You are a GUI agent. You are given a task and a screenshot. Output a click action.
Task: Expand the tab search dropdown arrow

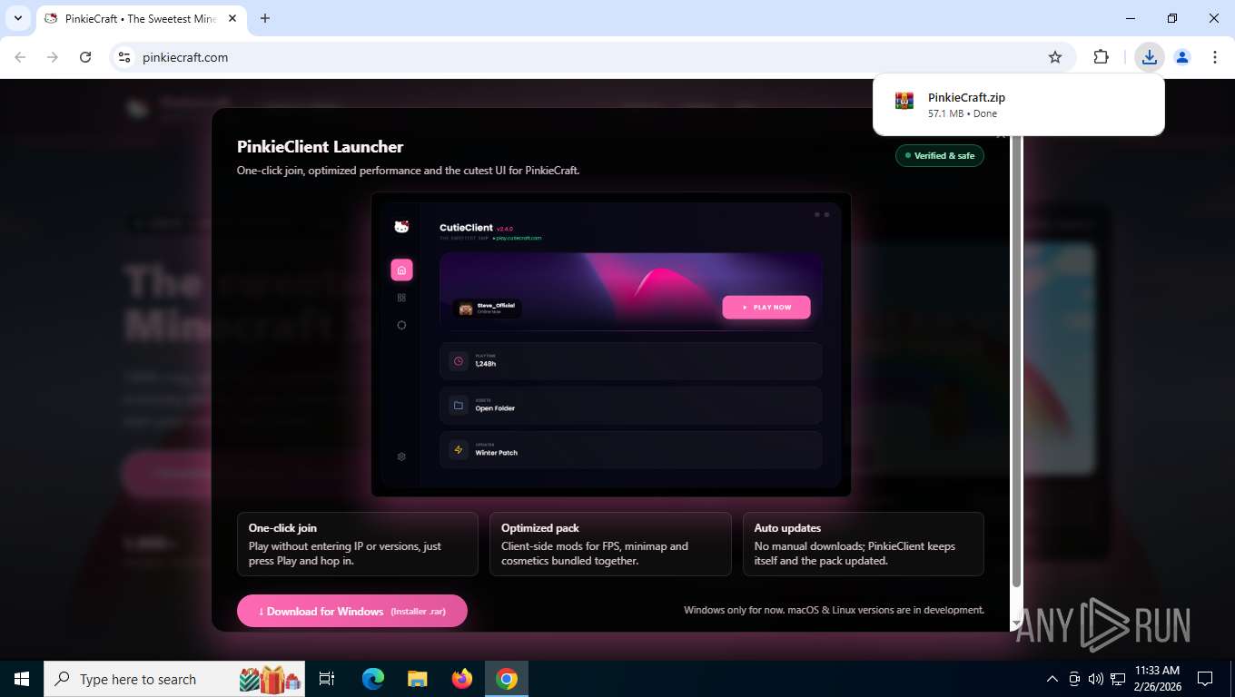click(x=17, y=18)
